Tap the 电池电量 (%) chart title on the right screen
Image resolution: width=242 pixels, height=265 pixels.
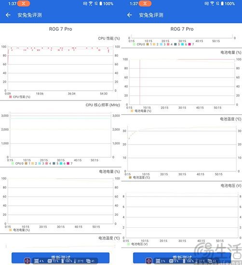(231, 53)
